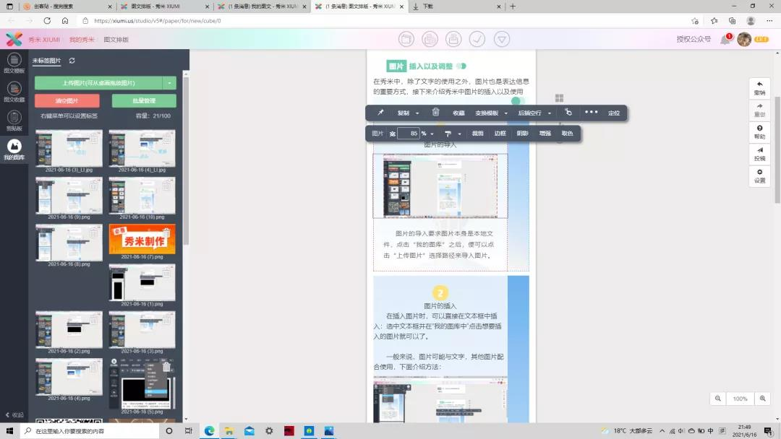Select the 我的图库 sidebar icon
Viewport: 781px width, 439px height.
coord(14,149)
